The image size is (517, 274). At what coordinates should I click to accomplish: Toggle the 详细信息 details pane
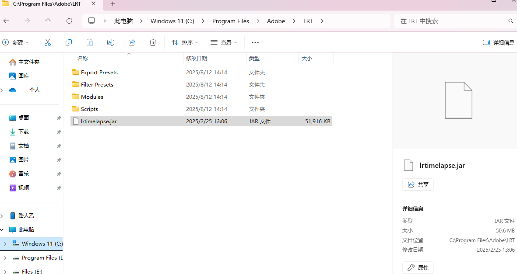coord(499,42)
